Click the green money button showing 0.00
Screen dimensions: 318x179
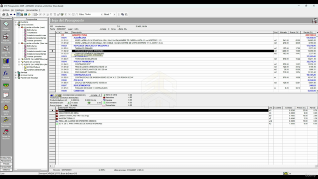pyautogui.click(x=94, y=103)
